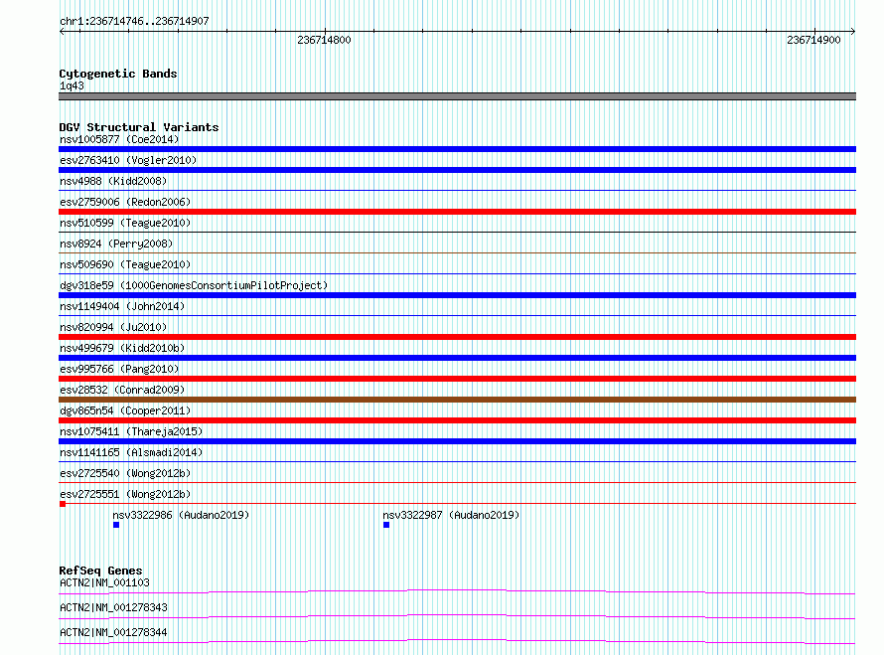Select variant nsv1149404 (John2014)
884x655 pixels.
coord(122,306)
